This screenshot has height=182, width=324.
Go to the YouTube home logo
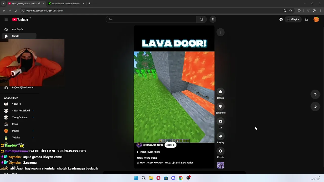20,19
